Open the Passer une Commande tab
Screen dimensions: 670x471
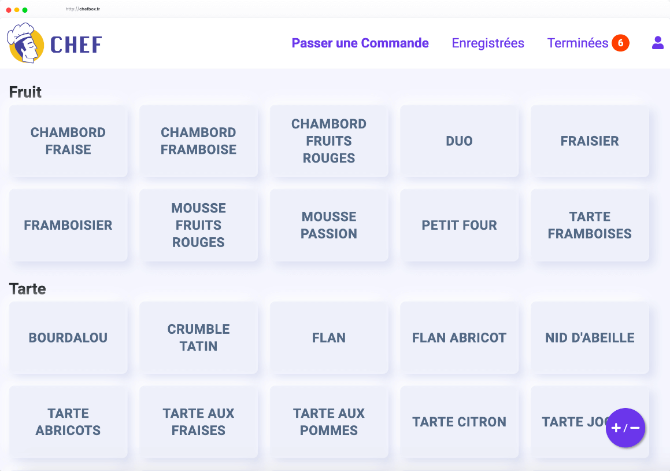tap(360, 43)
